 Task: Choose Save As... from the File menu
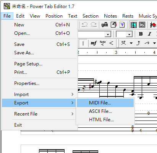pos(39,53)
